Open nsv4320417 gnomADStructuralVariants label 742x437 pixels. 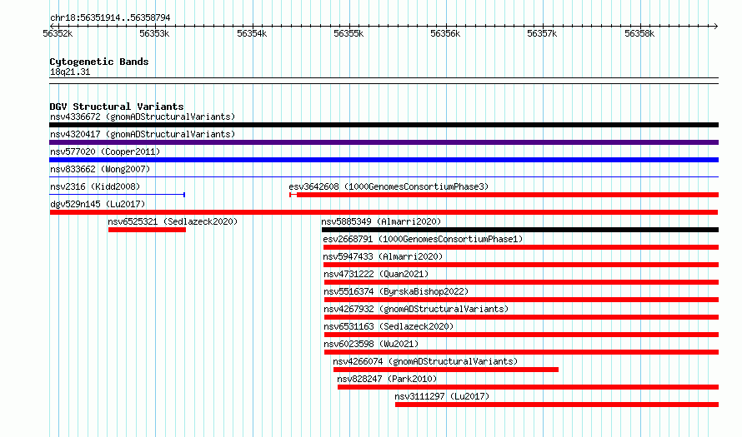143,134
